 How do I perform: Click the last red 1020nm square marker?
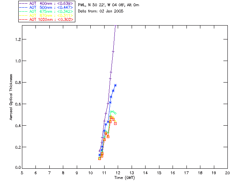[115, 123]
